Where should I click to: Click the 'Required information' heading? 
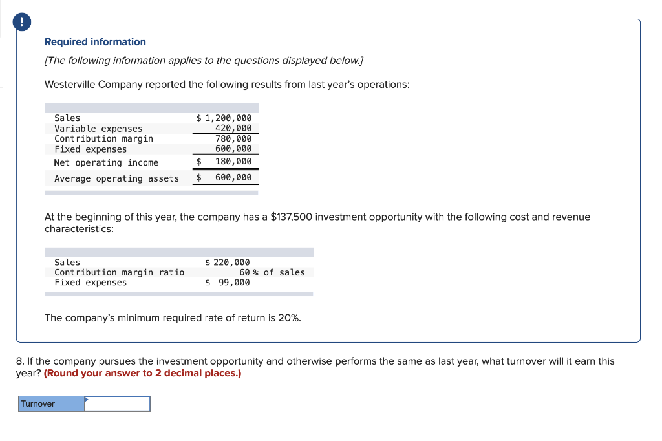coord(96,42)
